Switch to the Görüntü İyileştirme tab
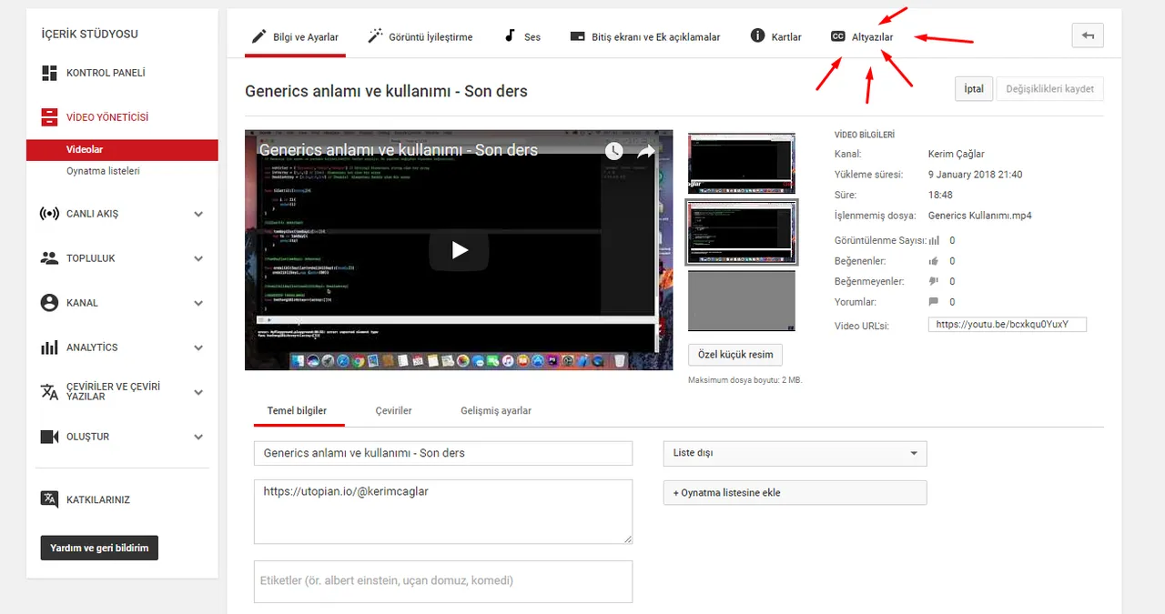Viewport: 1165px width, 614px height. (420, 37)
